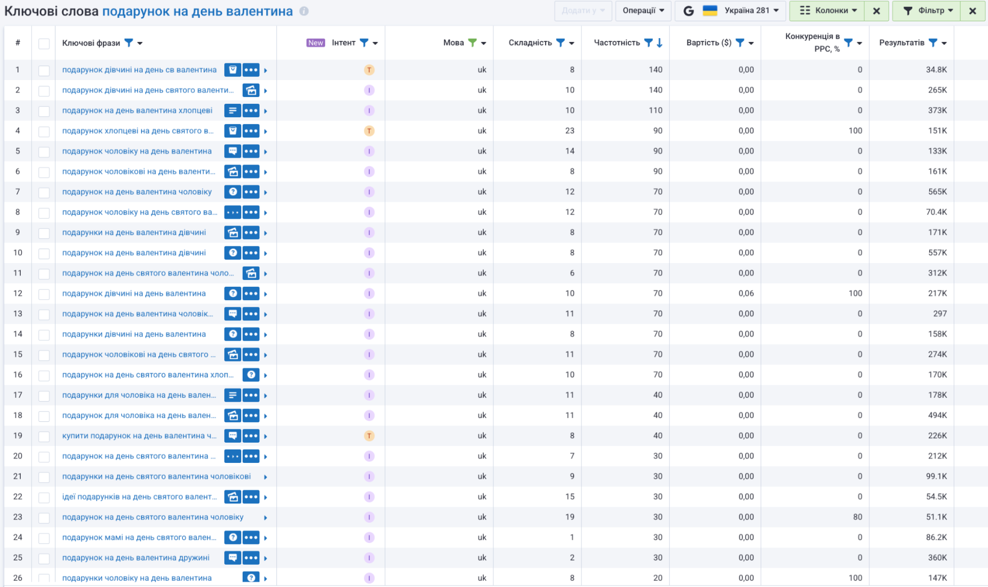988x587 pixels.
Task: Click the info icon beside the page title
Action: 304,11
